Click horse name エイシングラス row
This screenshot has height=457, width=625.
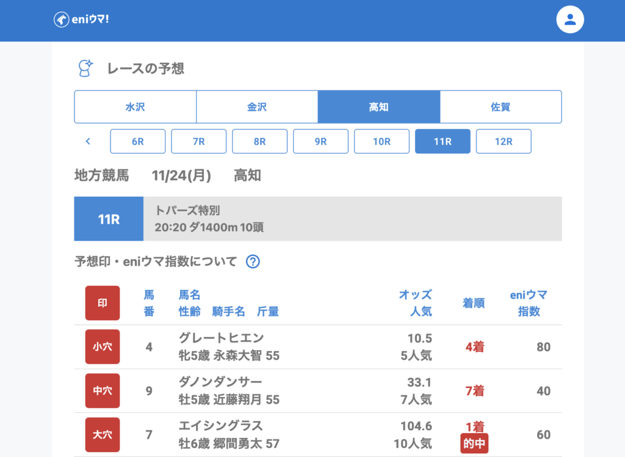(x=221, y=426)
